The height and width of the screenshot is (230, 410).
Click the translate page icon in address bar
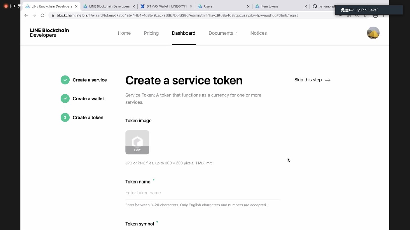coord(349,15)
